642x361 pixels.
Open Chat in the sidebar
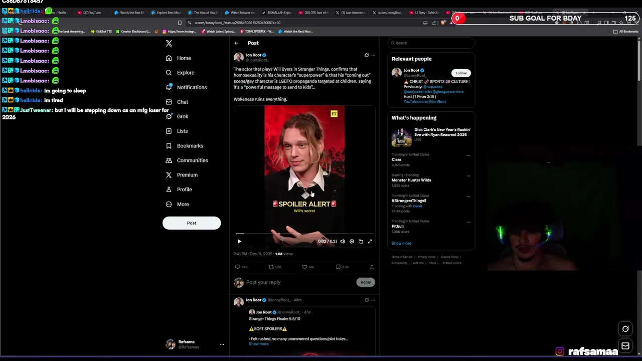(x=177, y=102)
